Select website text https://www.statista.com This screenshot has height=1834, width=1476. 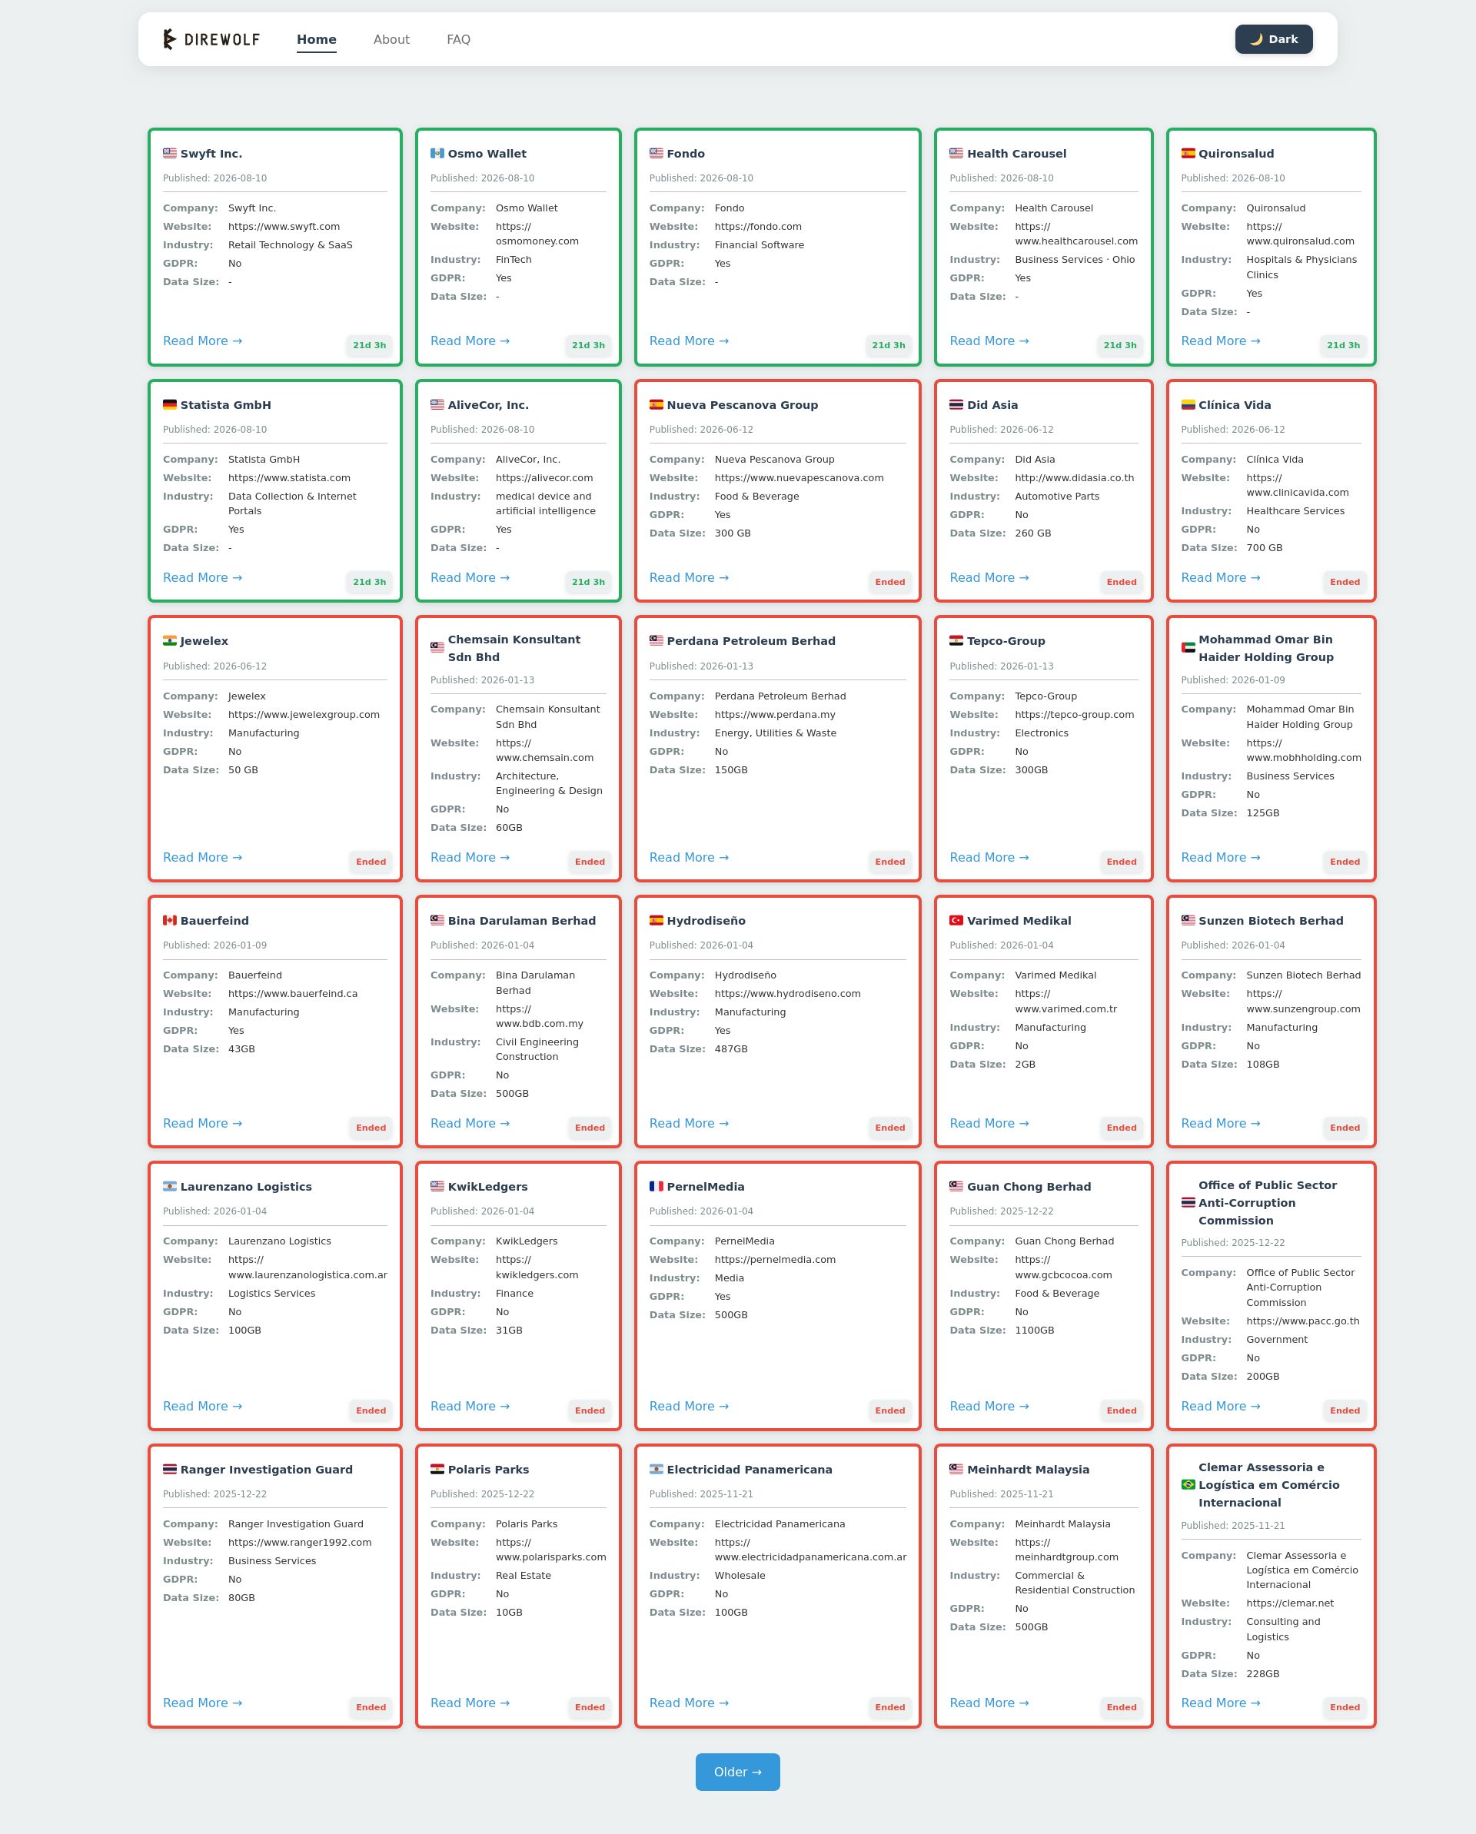(x=289, y=478)
